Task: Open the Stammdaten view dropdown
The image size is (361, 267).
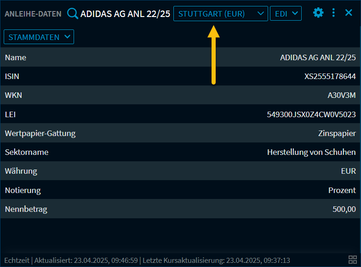Action: click(39, 37)
